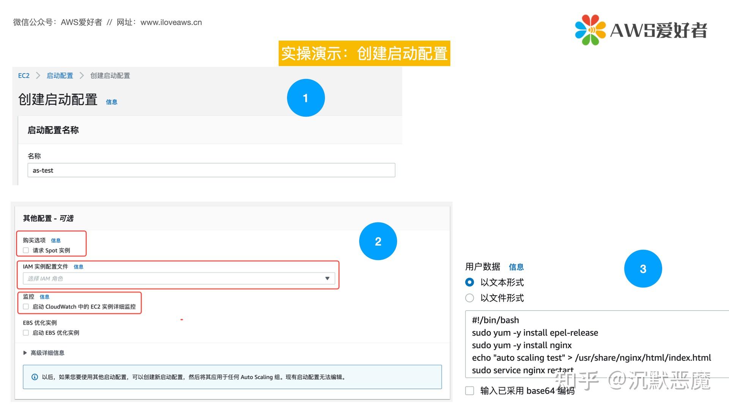This screenshot has width=729, height=410.
Task: Click the 创建启动配置 breadcrumb text
Action: (x=110, y=76)
